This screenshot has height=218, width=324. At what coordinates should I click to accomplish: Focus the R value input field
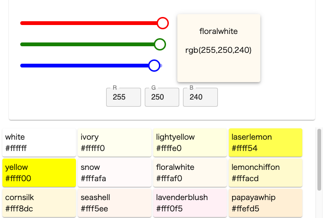(x=124, y=97)
